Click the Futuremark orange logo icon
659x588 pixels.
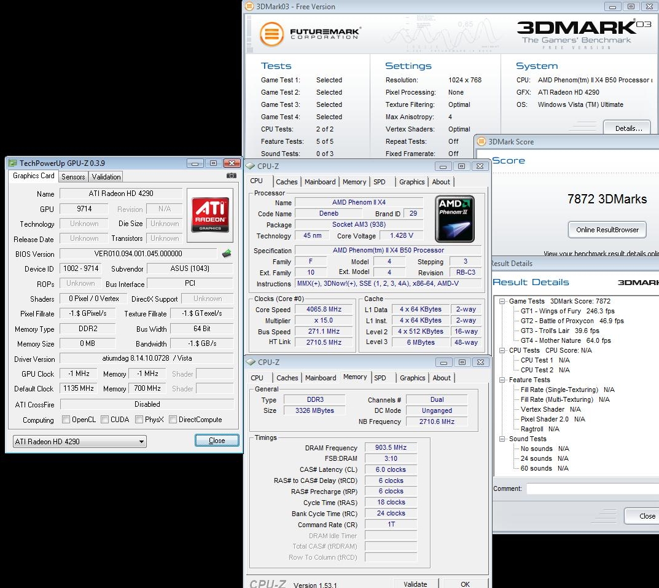click(x=271, y=34)
